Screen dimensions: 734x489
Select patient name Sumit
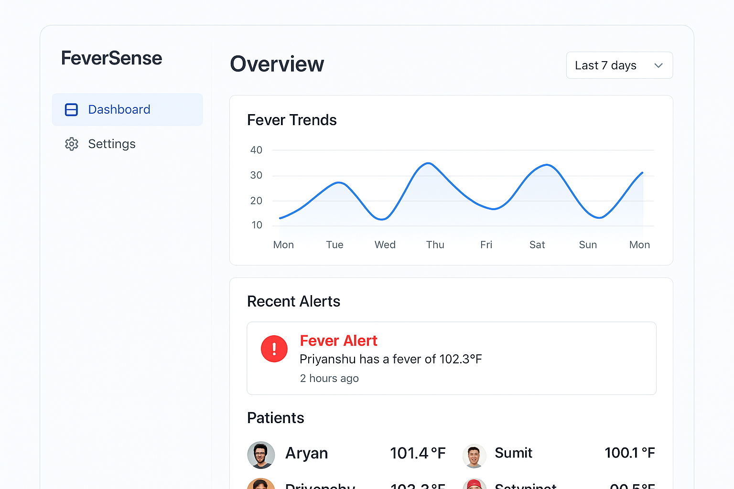click(x=513, y=453)
